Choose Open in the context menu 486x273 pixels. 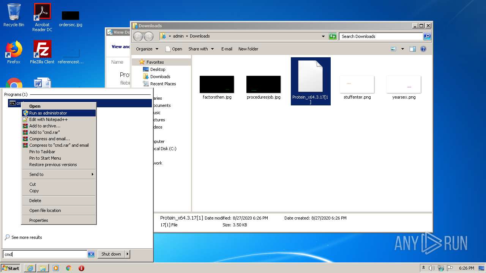click(x=59, y=106)
